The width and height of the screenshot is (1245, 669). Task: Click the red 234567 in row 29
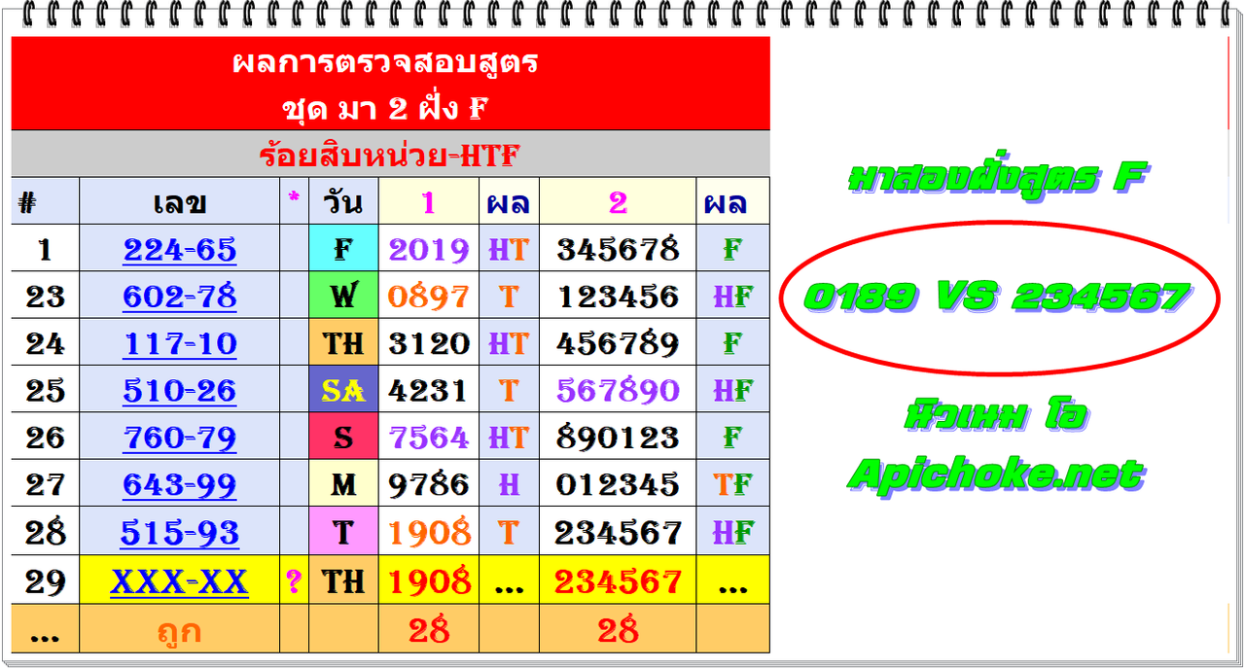(x=618, y=582)
